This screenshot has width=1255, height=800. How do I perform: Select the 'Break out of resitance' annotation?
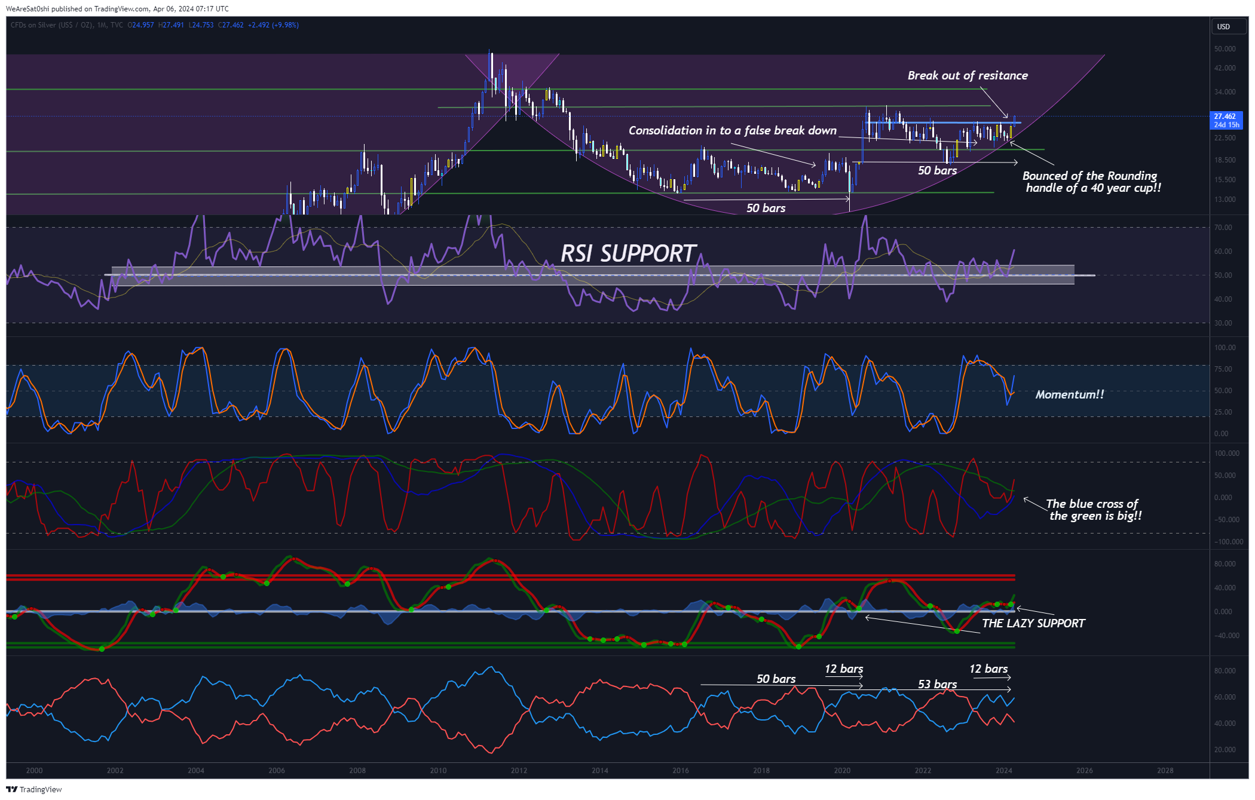tap(968, 75)
